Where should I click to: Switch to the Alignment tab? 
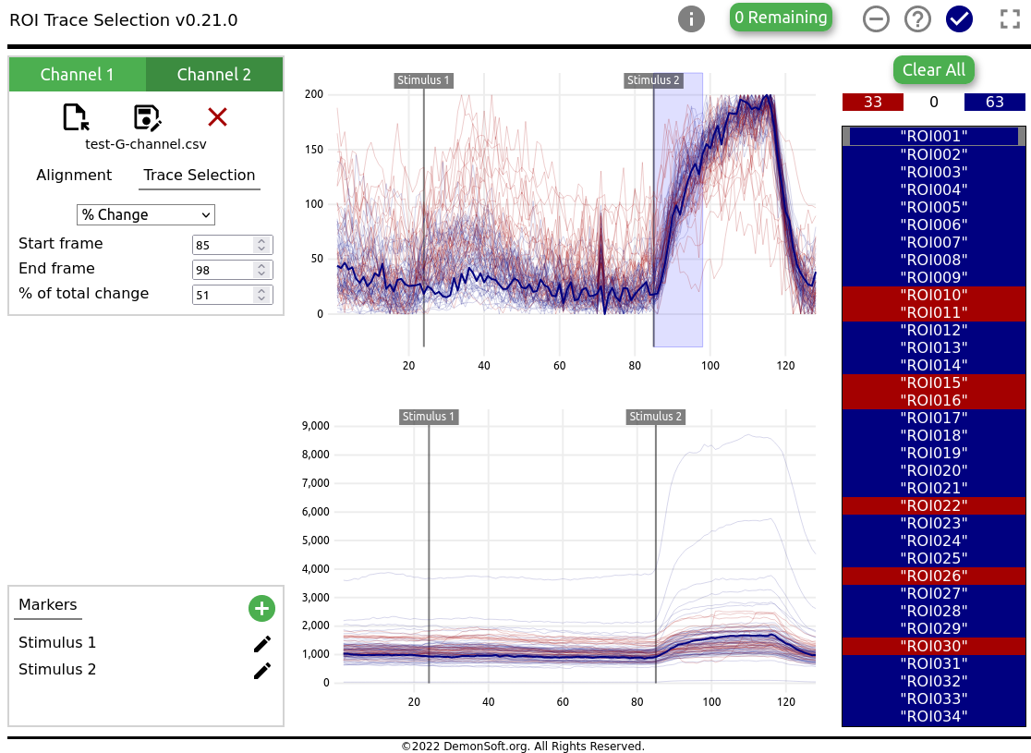coord(74,176)
